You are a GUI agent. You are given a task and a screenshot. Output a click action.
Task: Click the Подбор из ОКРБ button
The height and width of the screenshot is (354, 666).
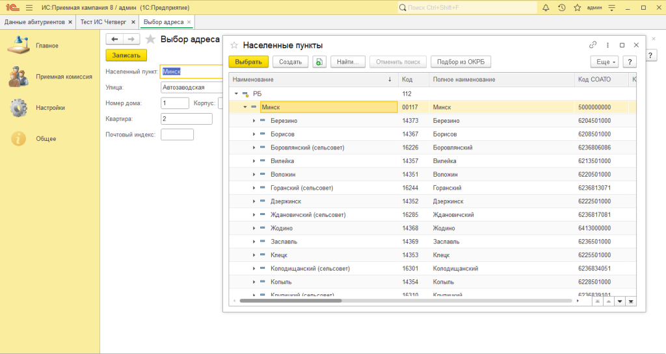[460, 62]
